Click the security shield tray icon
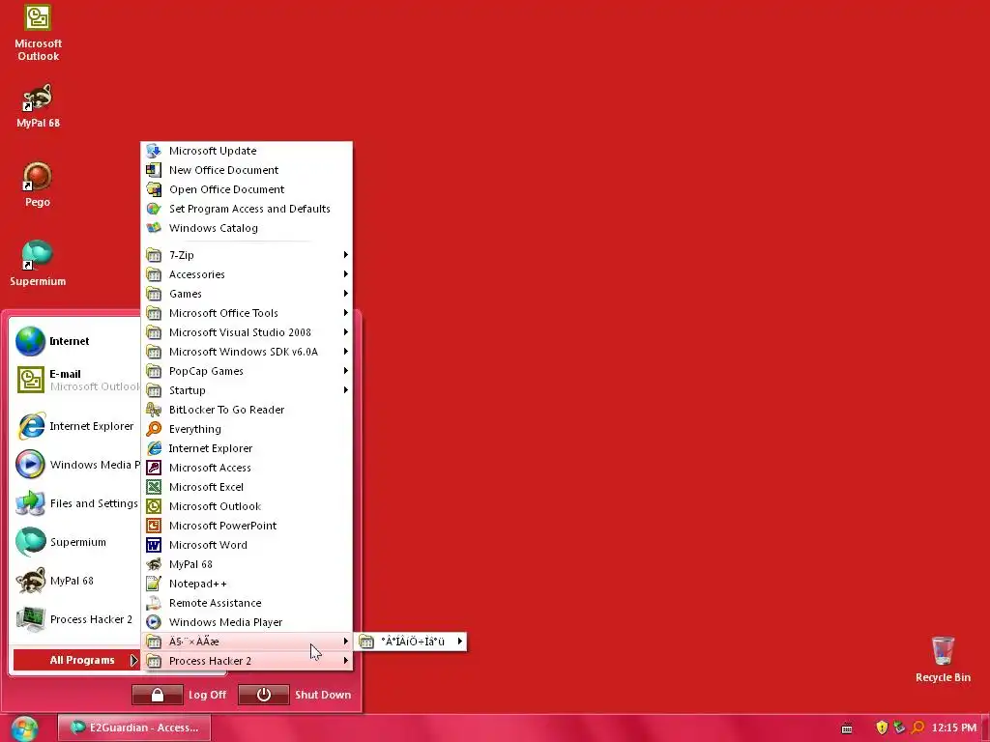The image size is (990, 742). point(882,728)
